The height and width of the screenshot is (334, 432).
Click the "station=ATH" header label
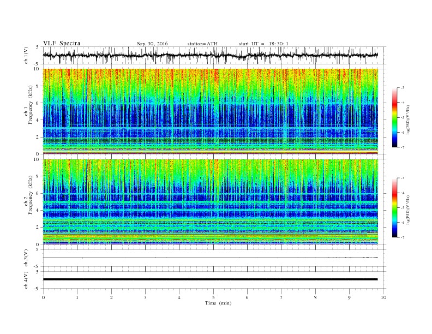[x=202, y=44]
